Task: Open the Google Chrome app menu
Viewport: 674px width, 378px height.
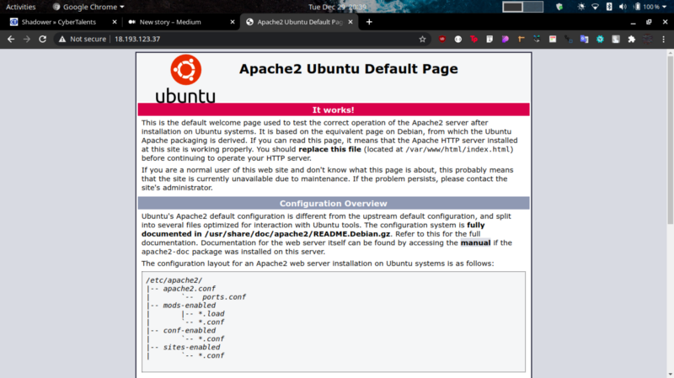Action: coord(88,7)
